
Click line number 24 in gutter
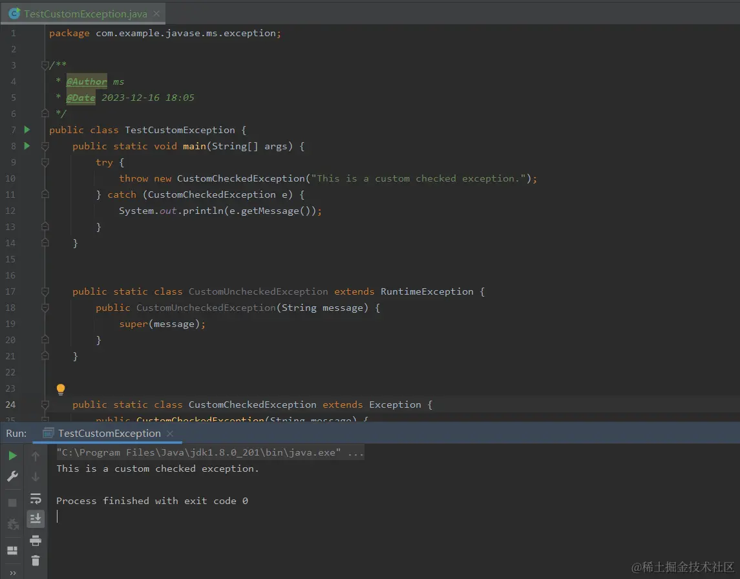click(10, 405)
